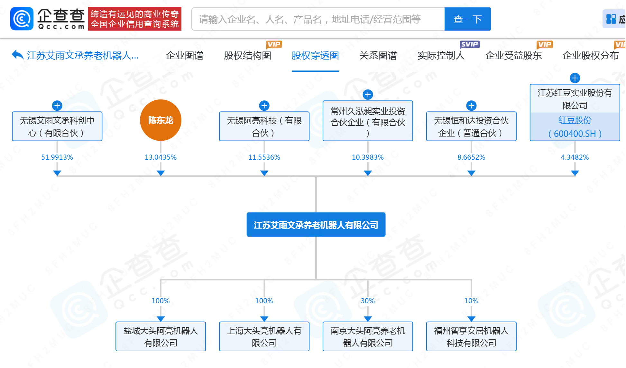
Task: Expand 常州久泓昶实业投资 plus icon
Action: click(368, 95)
